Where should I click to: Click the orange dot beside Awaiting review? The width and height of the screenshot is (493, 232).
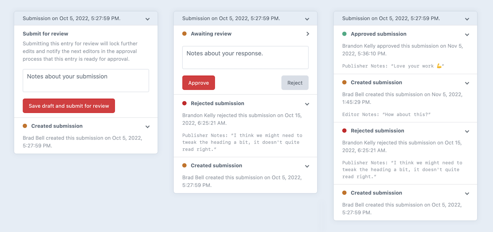[x=184, y=34]
